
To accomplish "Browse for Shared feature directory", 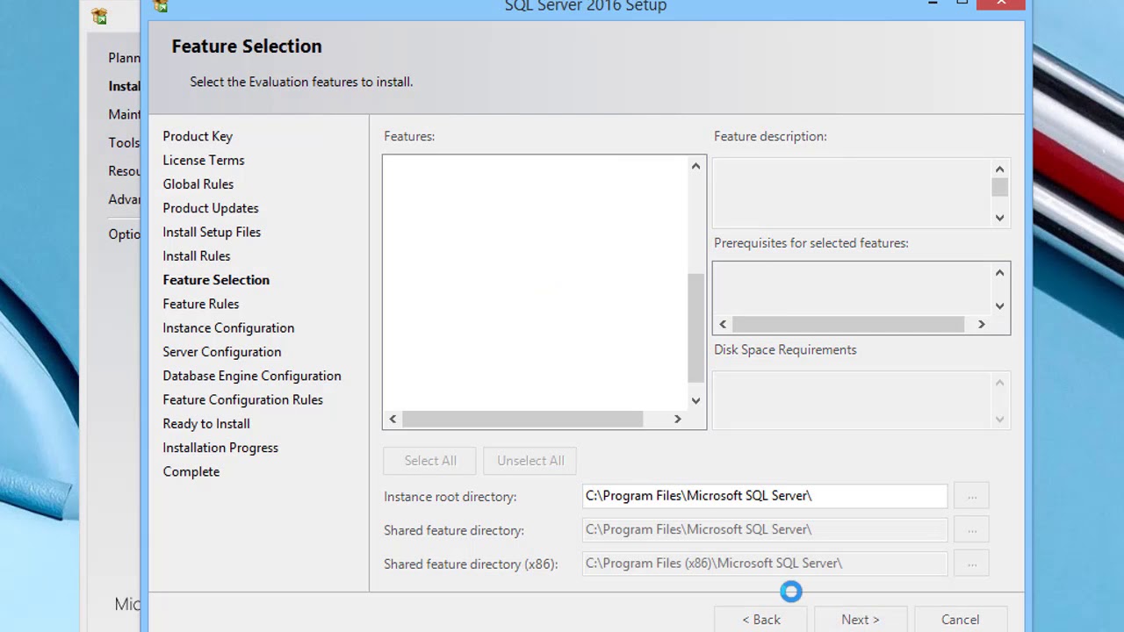I will [972, 529].
